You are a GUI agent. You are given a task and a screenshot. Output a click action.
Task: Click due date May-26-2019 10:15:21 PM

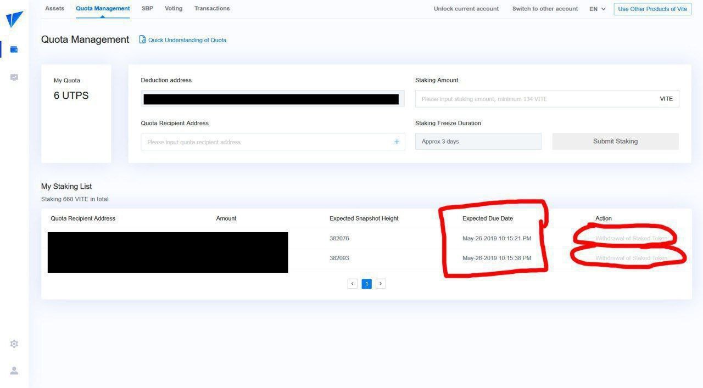[497, 238]
